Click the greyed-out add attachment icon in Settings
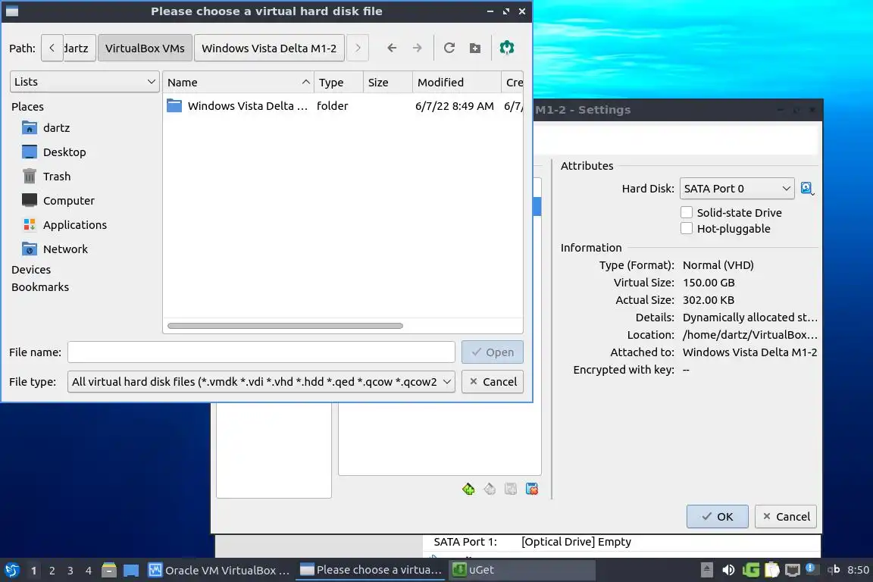The height and width of the screenshot is (582, 873). (x=511, y=489)
